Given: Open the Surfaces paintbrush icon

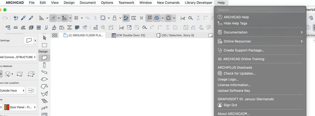Looking at the screenshot, I should [54, 27].
